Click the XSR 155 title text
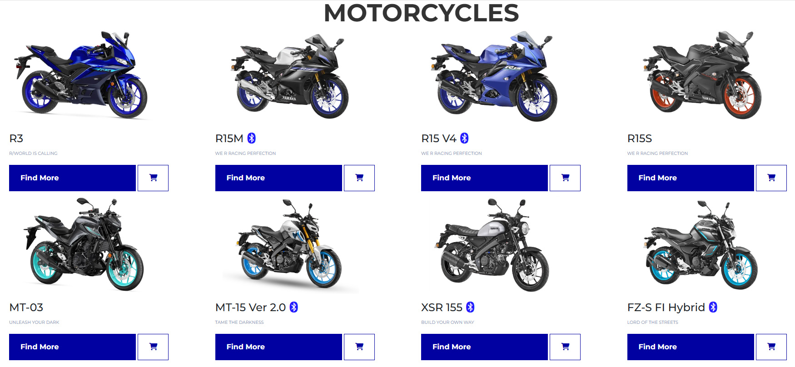The height and width of the screenshot is (367, 795). point(442,307)
